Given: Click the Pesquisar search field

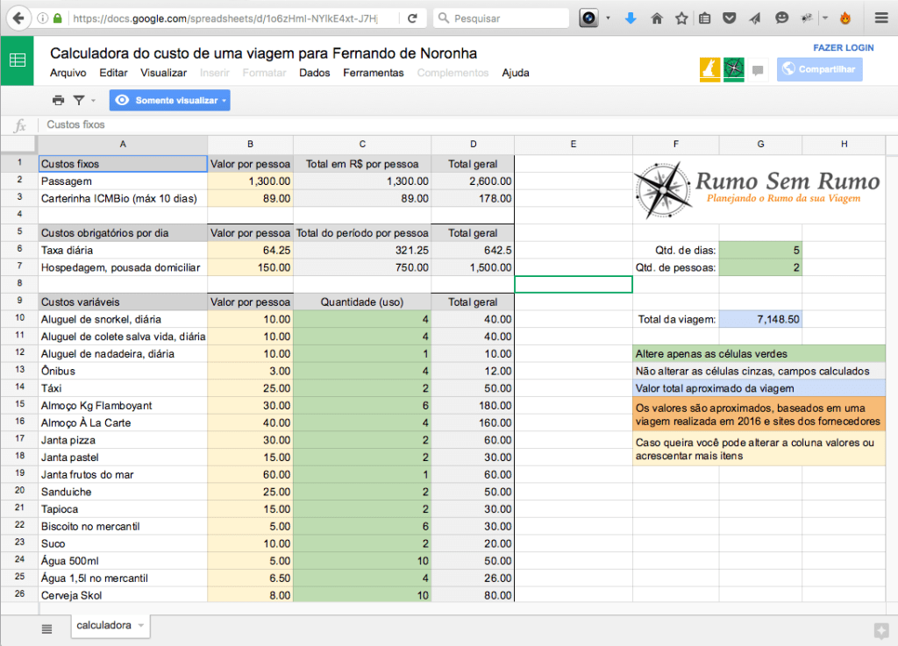Looking at the screenshot, I should 500,18.
